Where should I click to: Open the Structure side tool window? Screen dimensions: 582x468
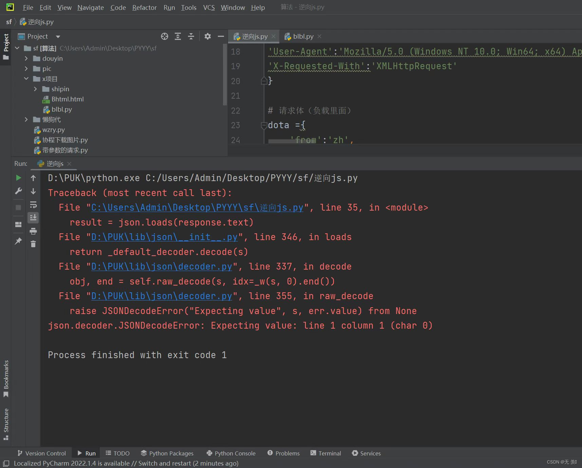6,424
